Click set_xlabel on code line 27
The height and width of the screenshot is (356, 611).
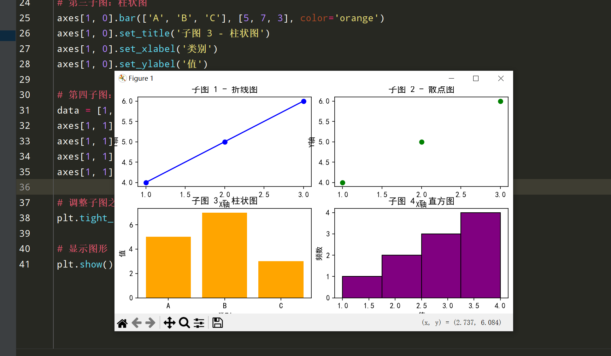147,49
